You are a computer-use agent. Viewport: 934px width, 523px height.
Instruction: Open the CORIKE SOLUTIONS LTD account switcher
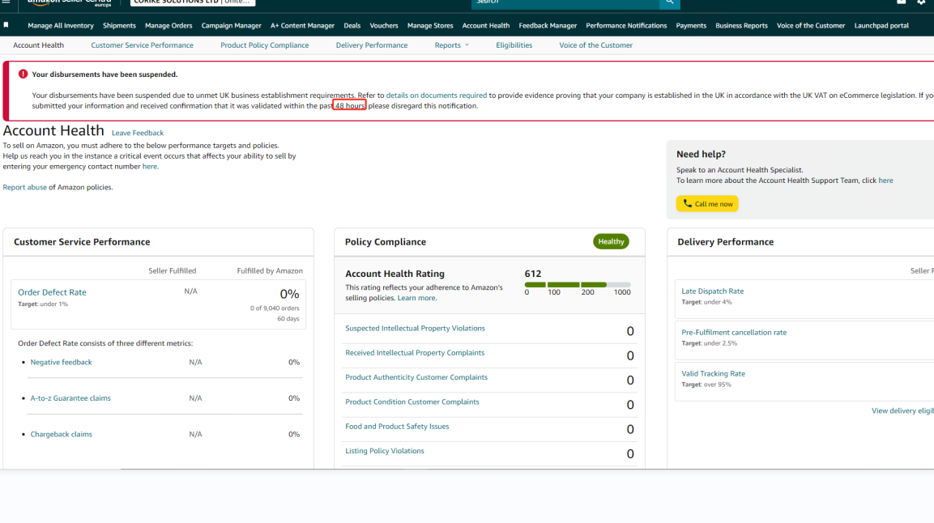[x=193, y=2]
